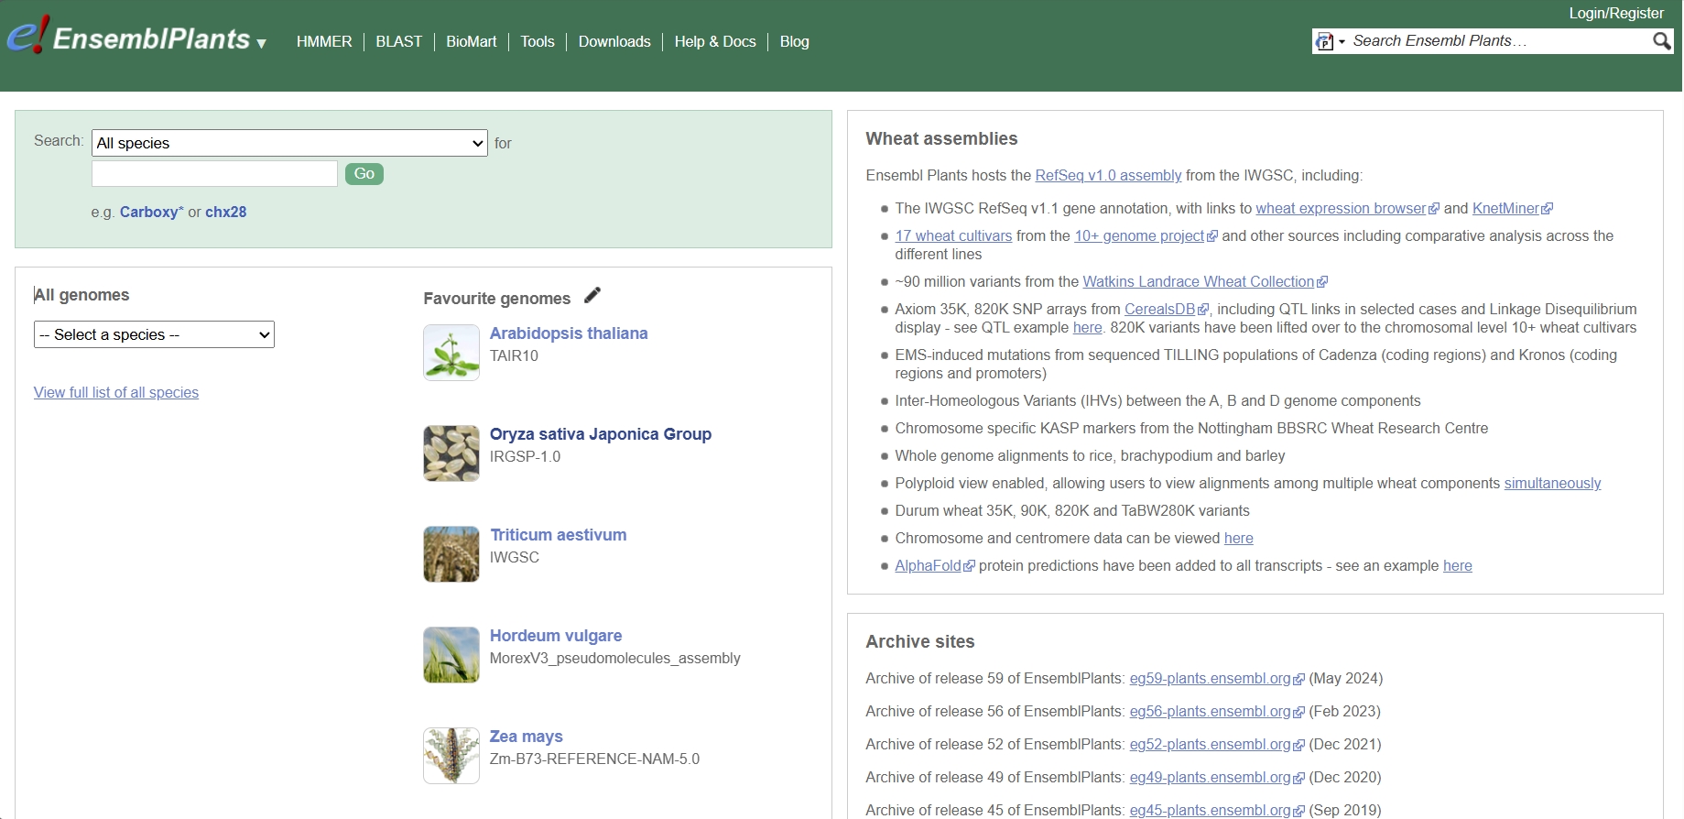The image size is (1684, 819).
Task: Open the AlphaFold link
Action: click(928, 565)
